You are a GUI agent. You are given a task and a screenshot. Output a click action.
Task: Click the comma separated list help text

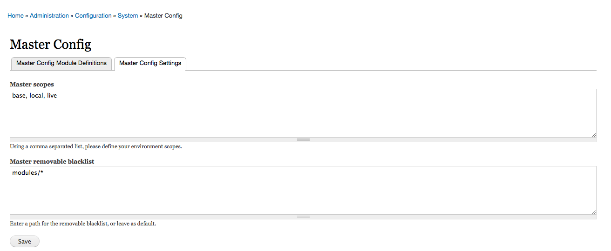point(96,146)
